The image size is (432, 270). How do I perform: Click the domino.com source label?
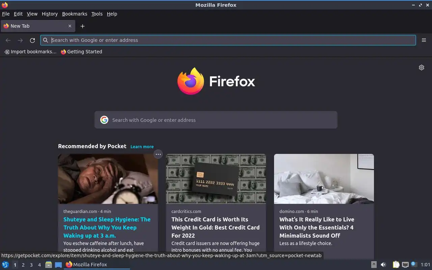point(292,211)
